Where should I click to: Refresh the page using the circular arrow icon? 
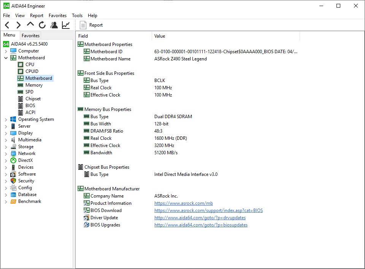42,25
